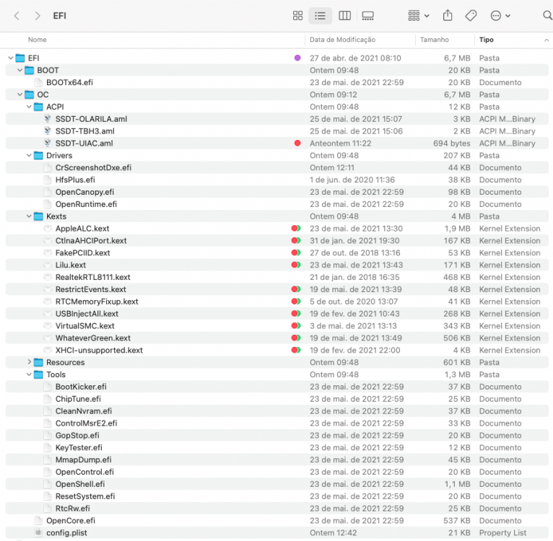Click the Kexts folder icon

pyautogui.click(x=38, y=216)
